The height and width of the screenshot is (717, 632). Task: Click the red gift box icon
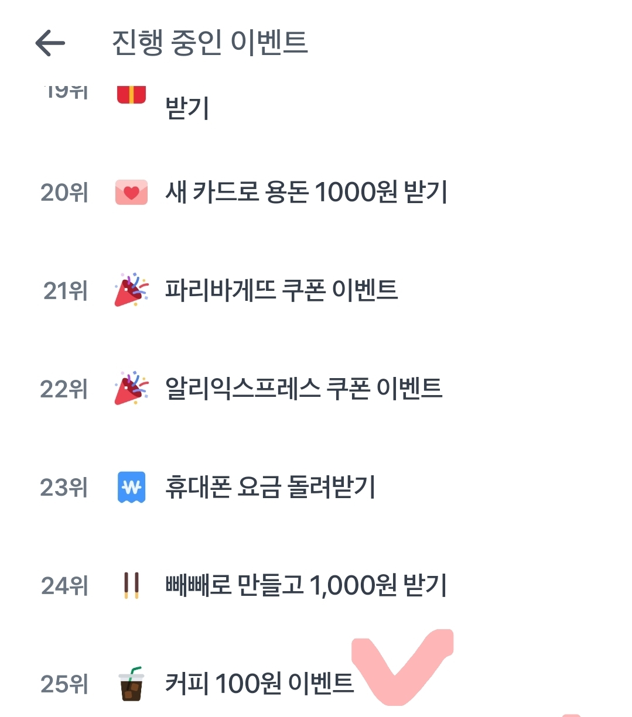coord(131,95)
